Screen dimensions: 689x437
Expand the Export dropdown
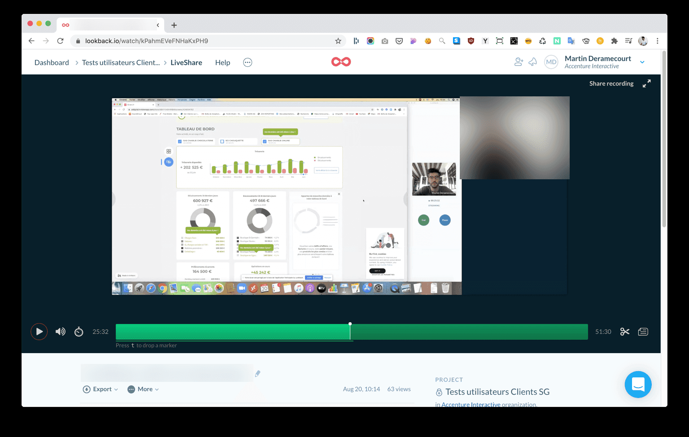(x=100, y=389)
